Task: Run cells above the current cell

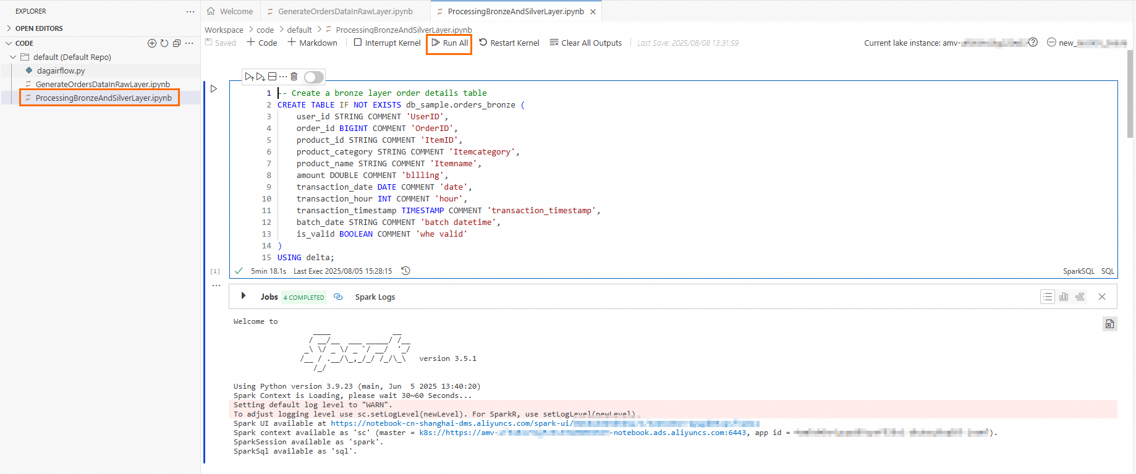Action: pyautogui.click(x=249, y=77)
